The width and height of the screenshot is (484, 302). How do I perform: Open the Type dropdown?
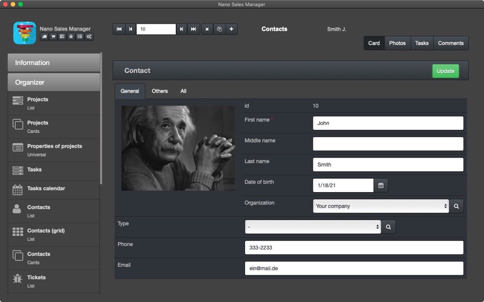point(313,227)
